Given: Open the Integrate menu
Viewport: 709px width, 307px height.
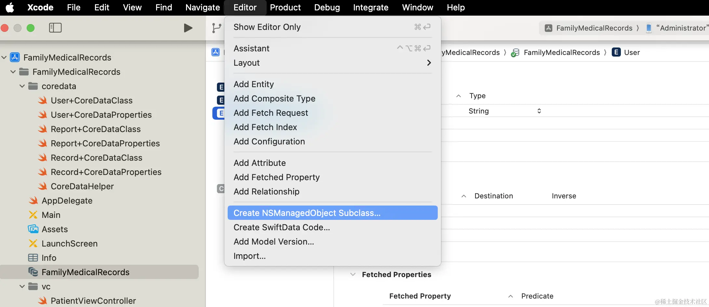Looking at the screenshot, I should (371, 7).
